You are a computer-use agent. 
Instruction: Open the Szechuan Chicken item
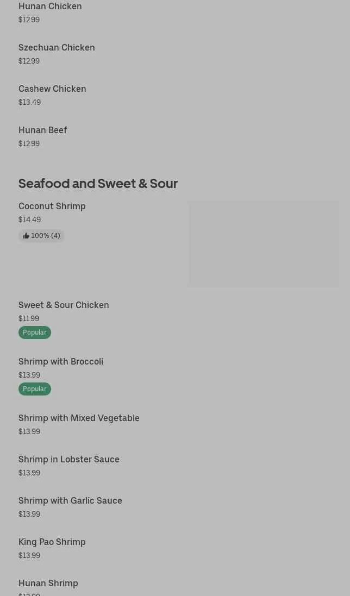(57, 48)
